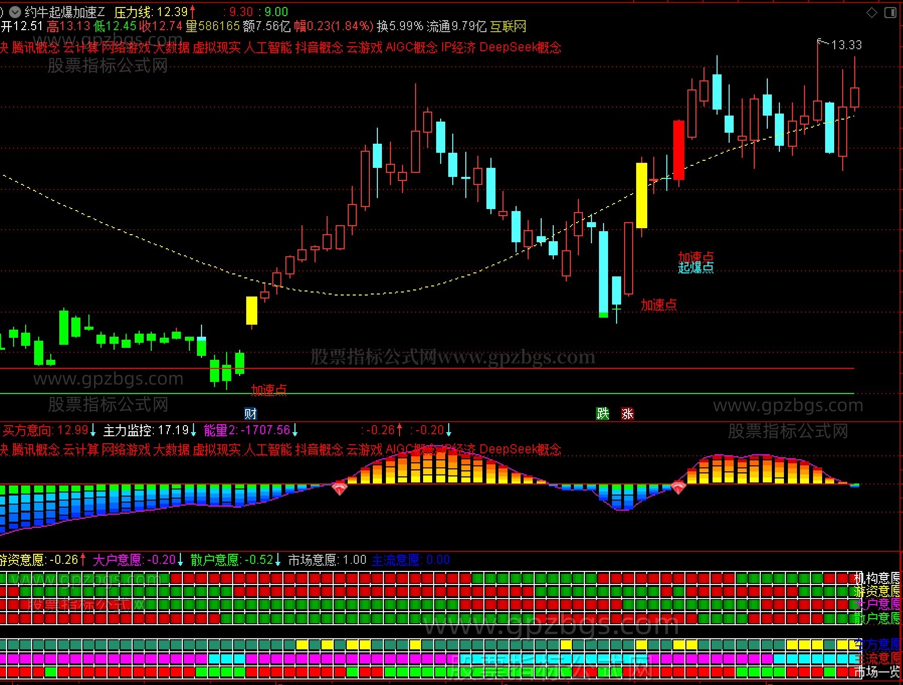Click the 收12.74 close price
This screenshot has width=903, height=685.
[x=161, y=26]
